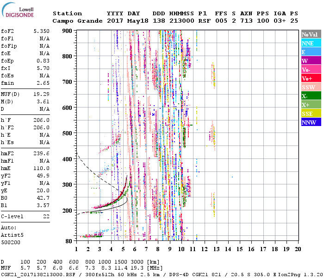Click the 80 km height axis label
324x278 pixels.
[x=69, y=241]
